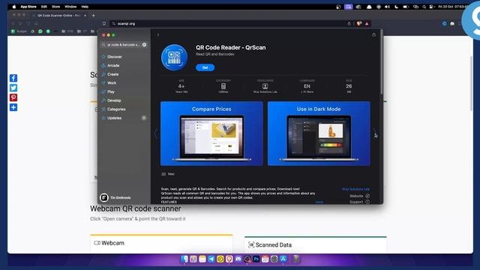Open the Support link
Image resolution: width=480 pixels, height=270 pixels.
[x=359, y=202]
